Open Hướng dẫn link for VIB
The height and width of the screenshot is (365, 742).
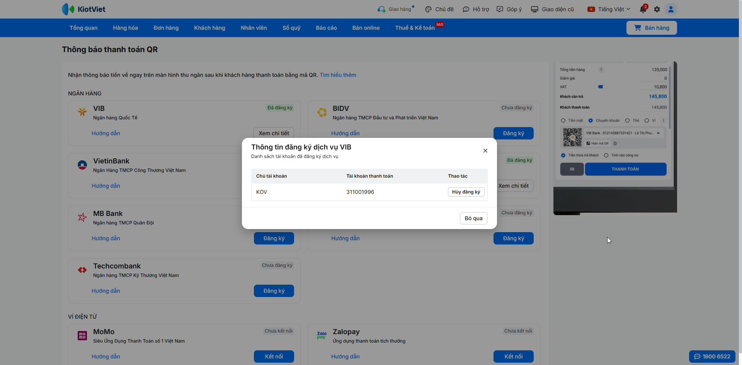[x=106, y=133]
